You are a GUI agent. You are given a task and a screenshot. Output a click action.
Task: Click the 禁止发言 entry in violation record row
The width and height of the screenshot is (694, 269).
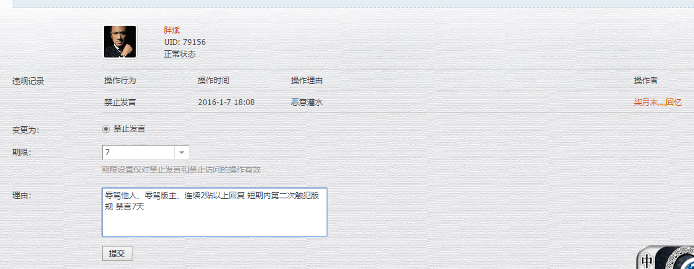coord(120,102)
